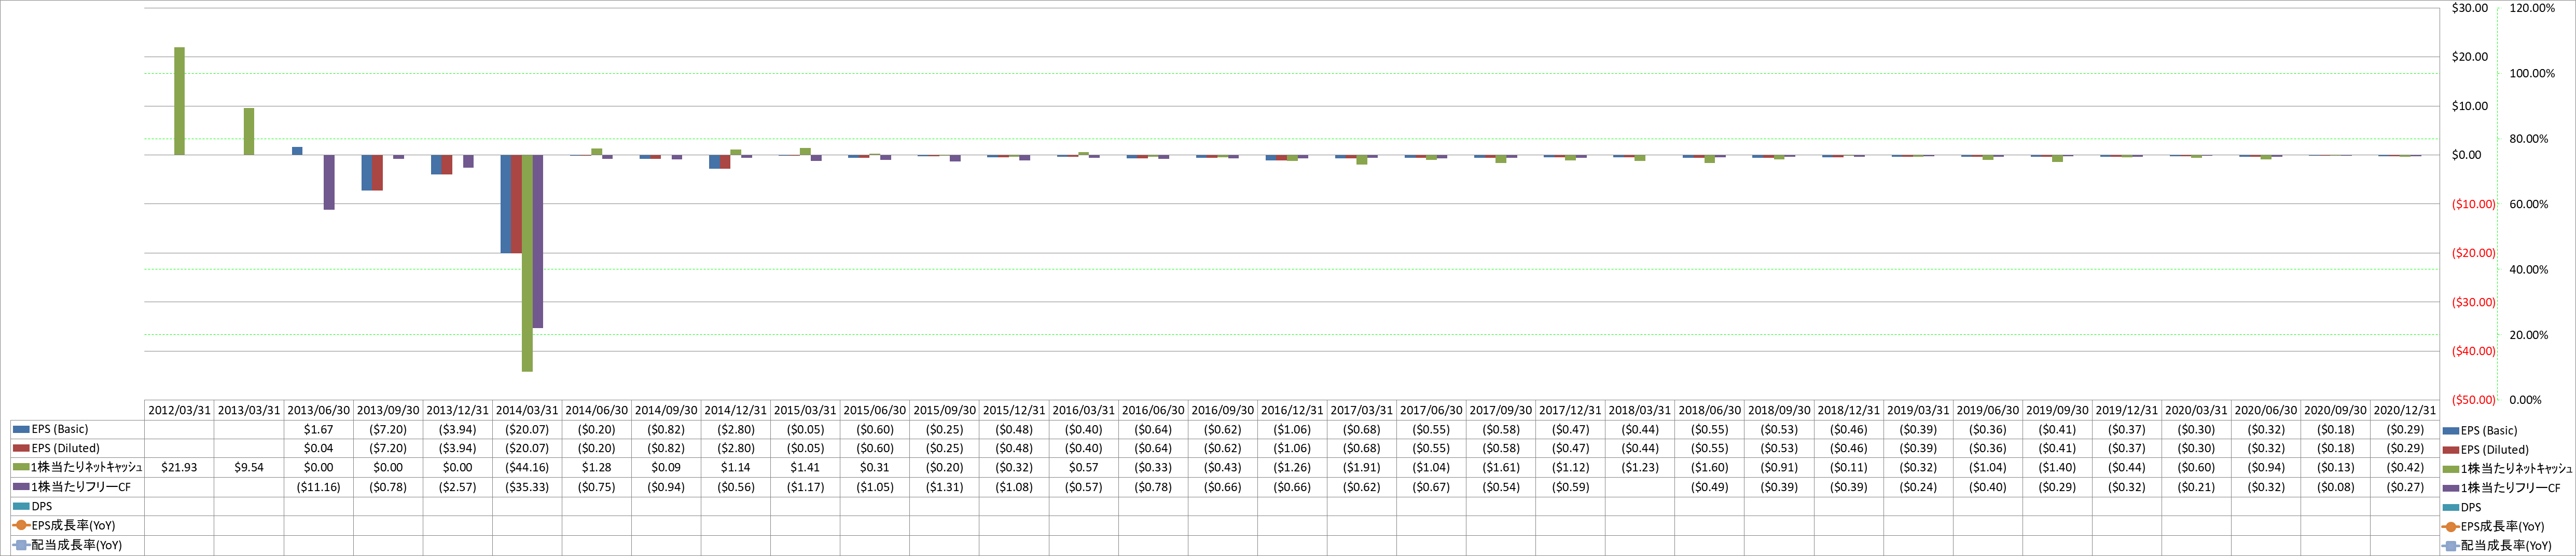Select the ($1.40) cell under 2019/09/30
This screenshot has width=2576, height=556.
tap(2057, 467)
